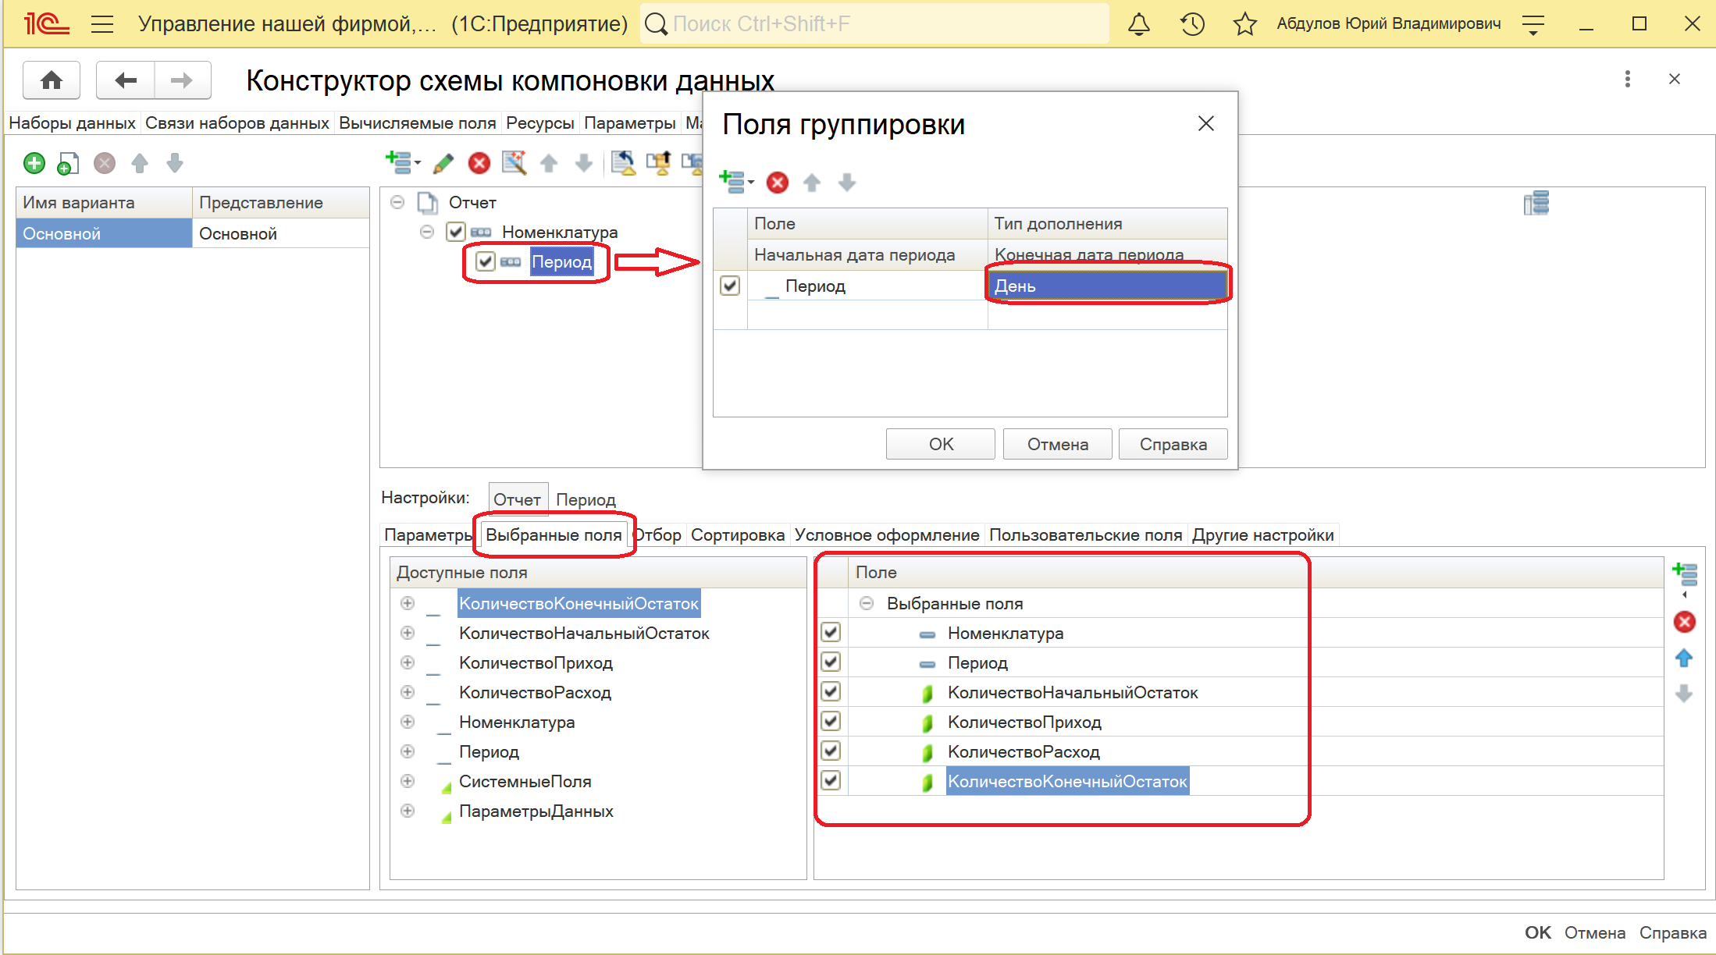
Task: Uncheck КоличествоКонечныйОстаток in selected fields list
Action: pos(831,781)
